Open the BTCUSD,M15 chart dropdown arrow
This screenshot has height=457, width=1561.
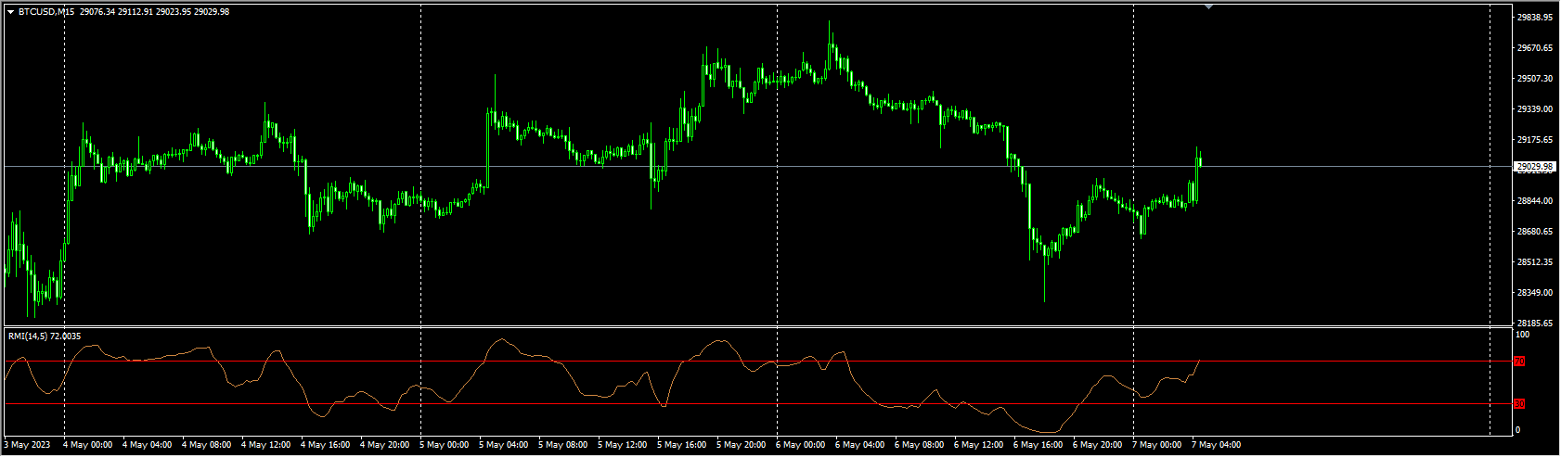[x=10, y=12]
